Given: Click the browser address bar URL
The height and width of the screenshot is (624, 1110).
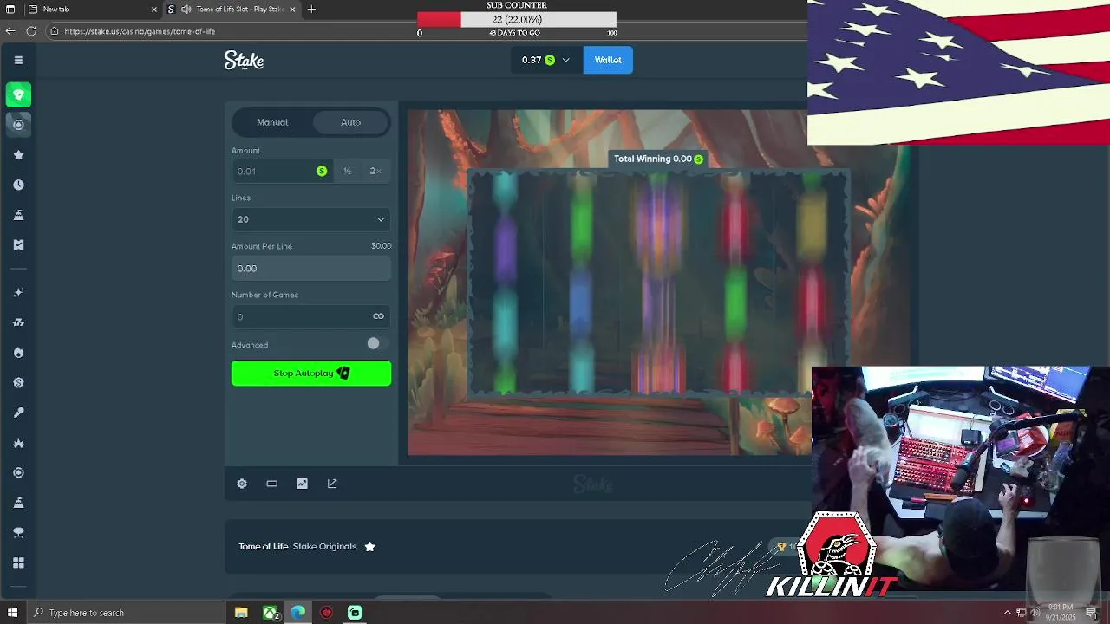Looking at the screenshot, I should [140, 31].
